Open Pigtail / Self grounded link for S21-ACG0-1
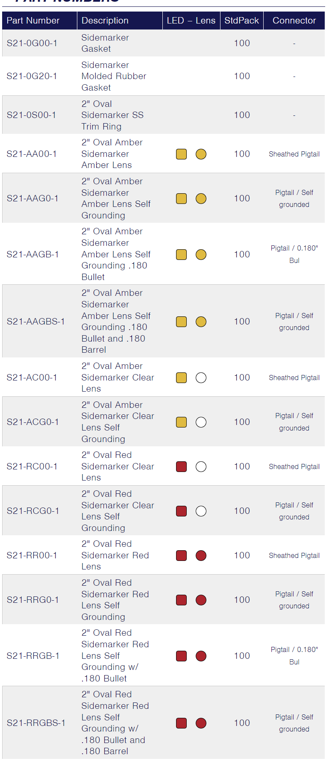The image size is (335, 764). tap(294, 422)
